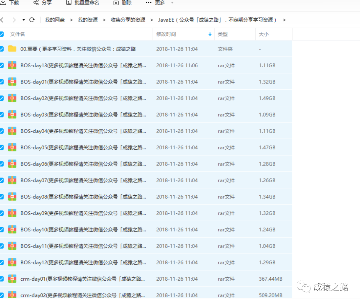This screenshot has height=303, width=360.
Task: Click the BOS-day02 rar file icon
Action: [x=12, y=98]
